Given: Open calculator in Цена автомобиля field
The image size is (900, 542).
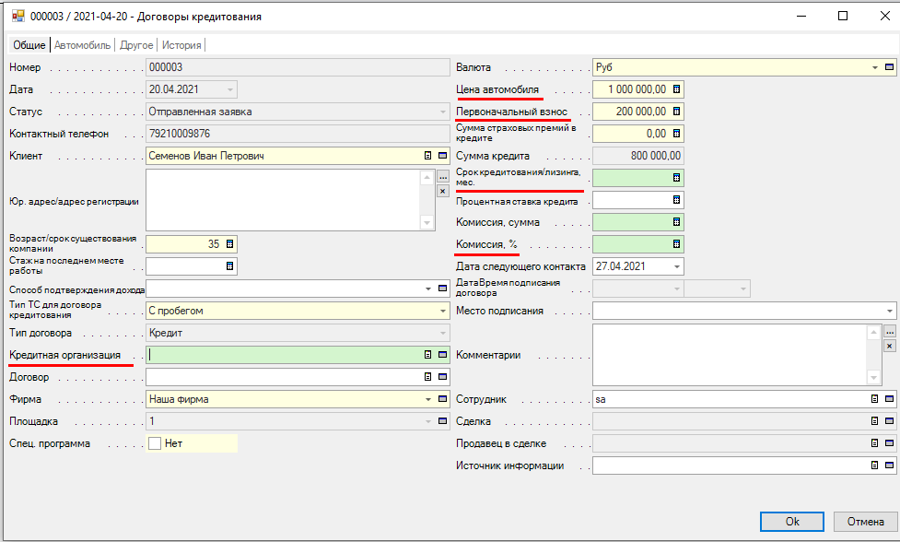Looking at the screenshot, I should (676, 89).
